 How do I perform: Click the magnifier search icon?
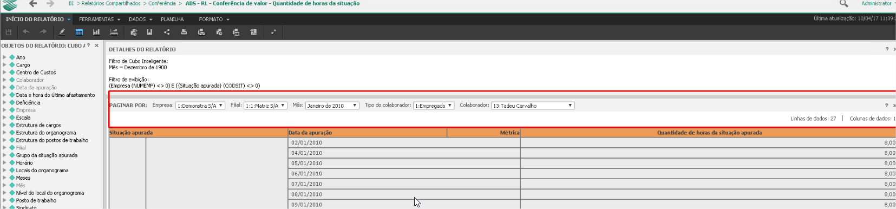843,4
